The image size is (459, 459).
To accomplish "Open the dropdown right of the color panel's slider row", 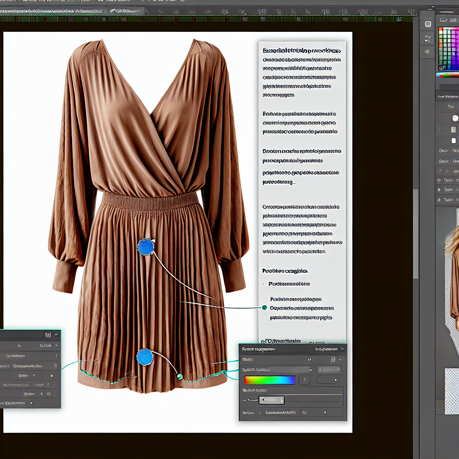I will point(329,369).
